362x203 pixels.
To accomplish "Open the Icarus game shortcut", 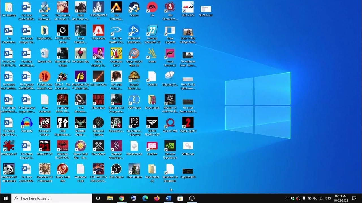I will click(152, 56).
